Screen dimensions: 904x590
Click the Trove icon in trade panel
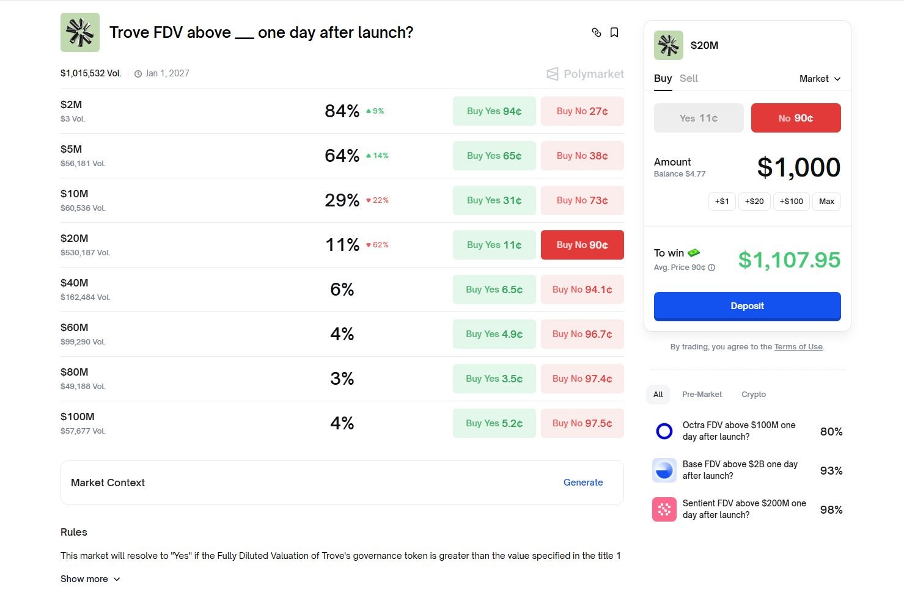click(x=669, y=45)
